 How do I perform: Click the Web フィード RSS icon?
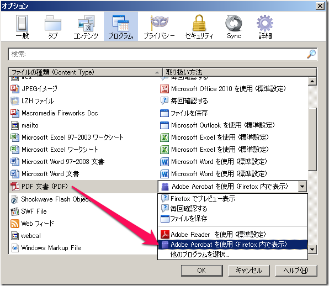click(15, 224)
